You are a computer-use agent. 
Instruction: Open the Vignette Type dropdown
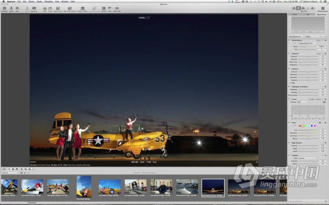click(x=308, y=158)
